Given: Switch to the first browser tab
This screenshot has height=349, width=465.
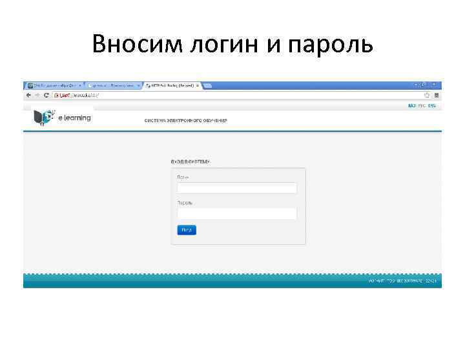Looking at the screenshot, I should 54,85.
